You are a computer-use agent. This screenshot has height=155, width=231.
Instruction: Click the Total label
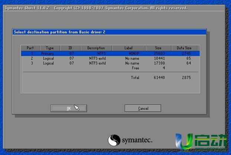click(x=135, y=77)
